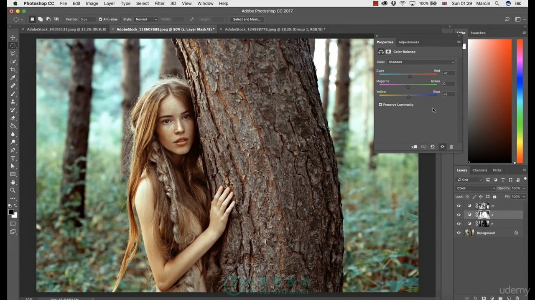Toggle visibility of layer h

(x=459, y=224)
